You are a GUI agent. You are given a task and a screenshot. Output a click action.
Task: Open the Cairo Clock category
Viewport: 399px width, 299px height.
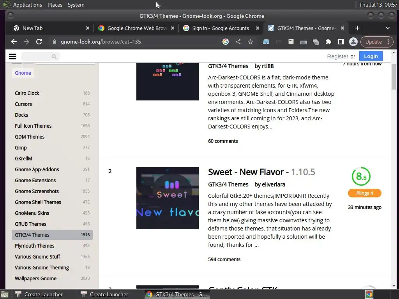click(52, 93)
